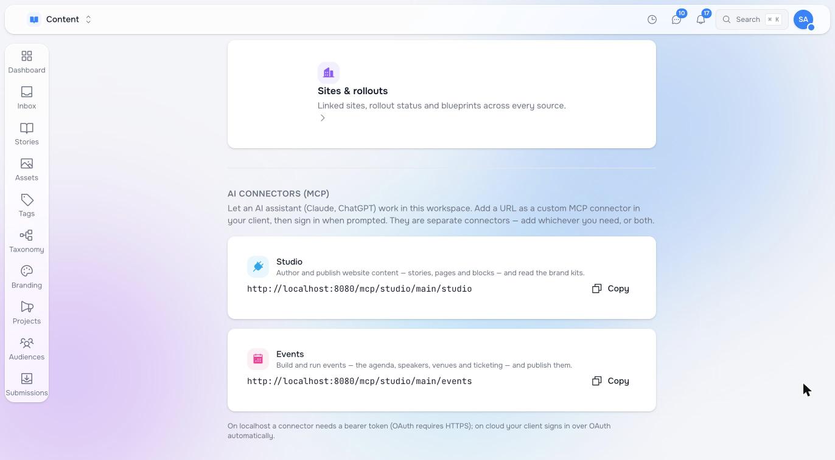The width and height of the screenshot is (835, 460).
Task: Select Tags in the sidebar
Action: coord(27,206)
